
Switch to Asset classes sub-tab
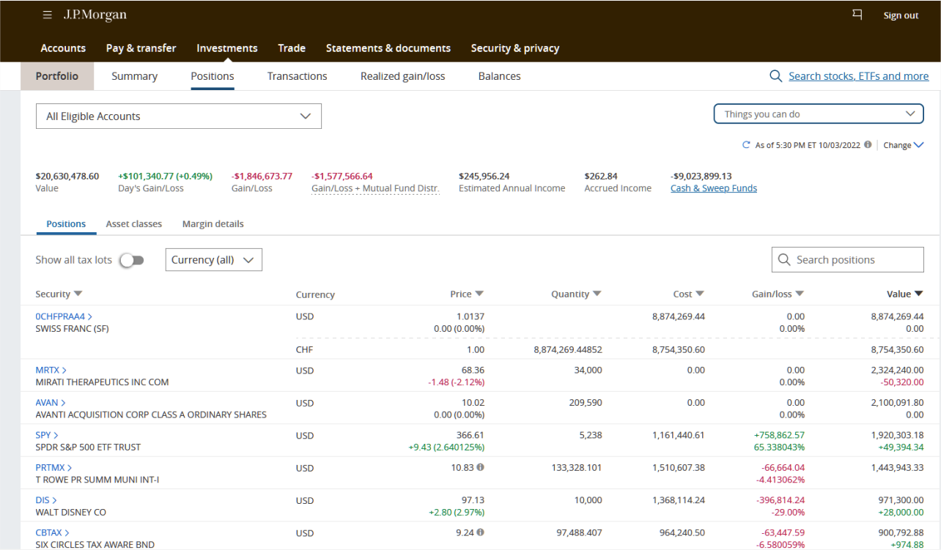[134, 224]
